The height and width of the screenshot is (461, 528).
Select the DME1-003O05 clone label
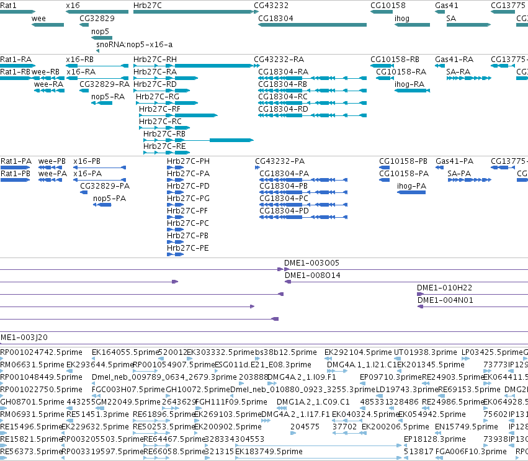click(x=312, y=263)
